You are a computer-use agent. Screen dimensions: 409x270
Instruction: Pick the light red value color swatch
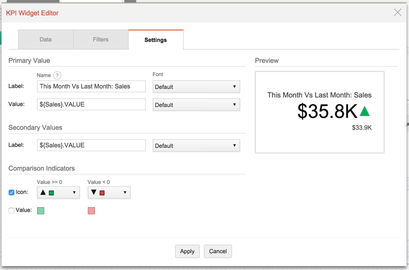pyautogui.click(x=92, y=211)
